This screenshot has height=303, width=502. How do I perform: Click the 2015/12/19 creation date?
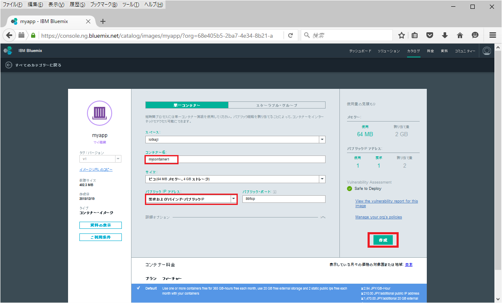[x=87, y=199]
